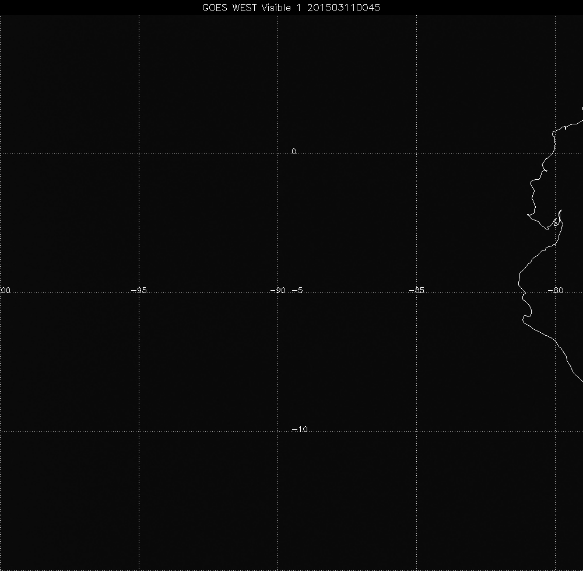Click grid intersection of -85 longitude and -10 latitude
The height and width of the screenshot is (571, 583).
[x=416, y=431]
